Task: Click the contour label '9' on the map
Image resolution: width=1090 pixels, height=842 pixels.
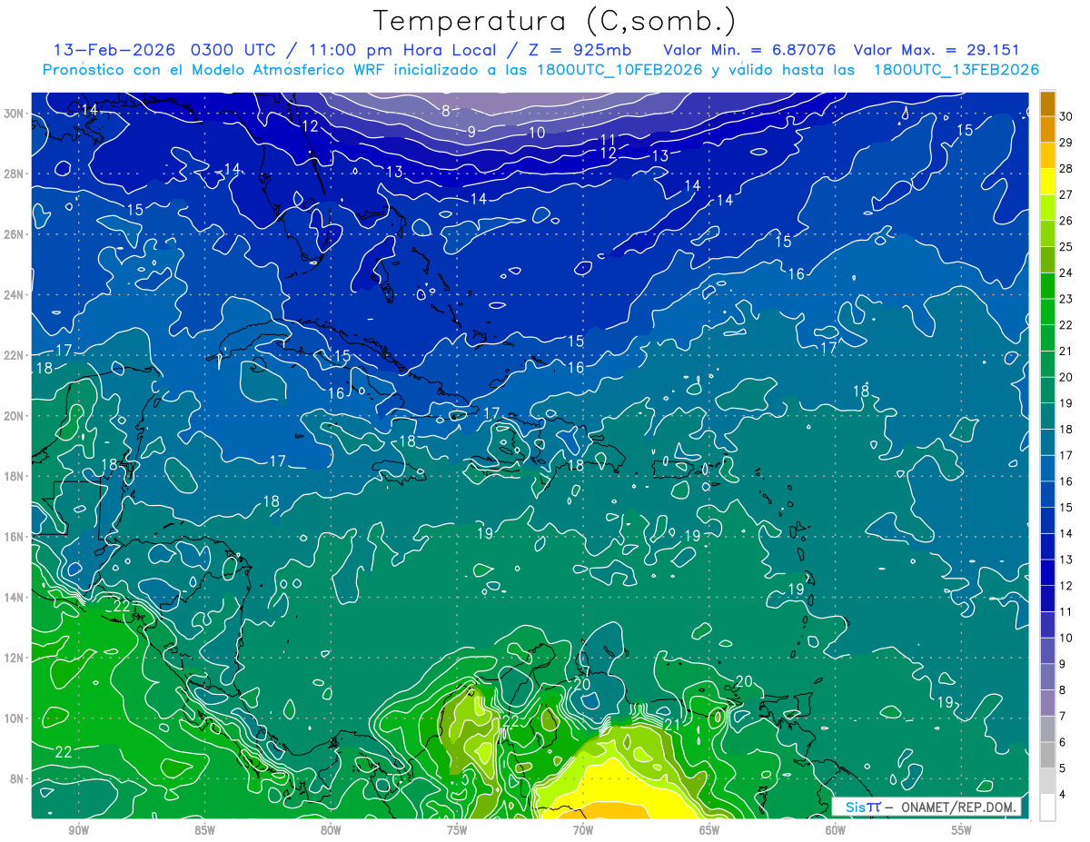Action: [x=471, y=132]
